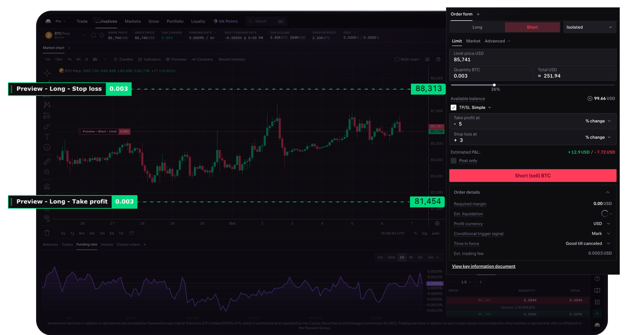Delete drawings with the trash icon
Image resolution: width=644 pixels, height=335 pixels.
click(47, 233)
